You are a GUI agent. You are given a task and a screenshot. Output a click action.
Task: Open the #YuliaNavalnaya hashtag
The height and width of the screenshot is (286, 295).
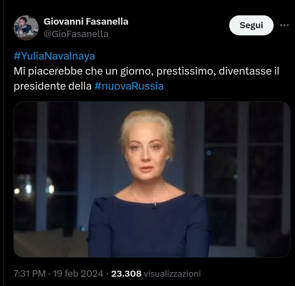[x=55, y=56]
